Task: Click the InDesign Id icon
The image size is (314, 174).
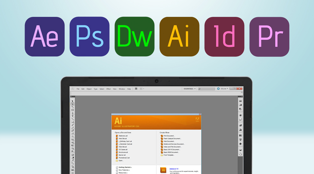Action: pos(224,37)
